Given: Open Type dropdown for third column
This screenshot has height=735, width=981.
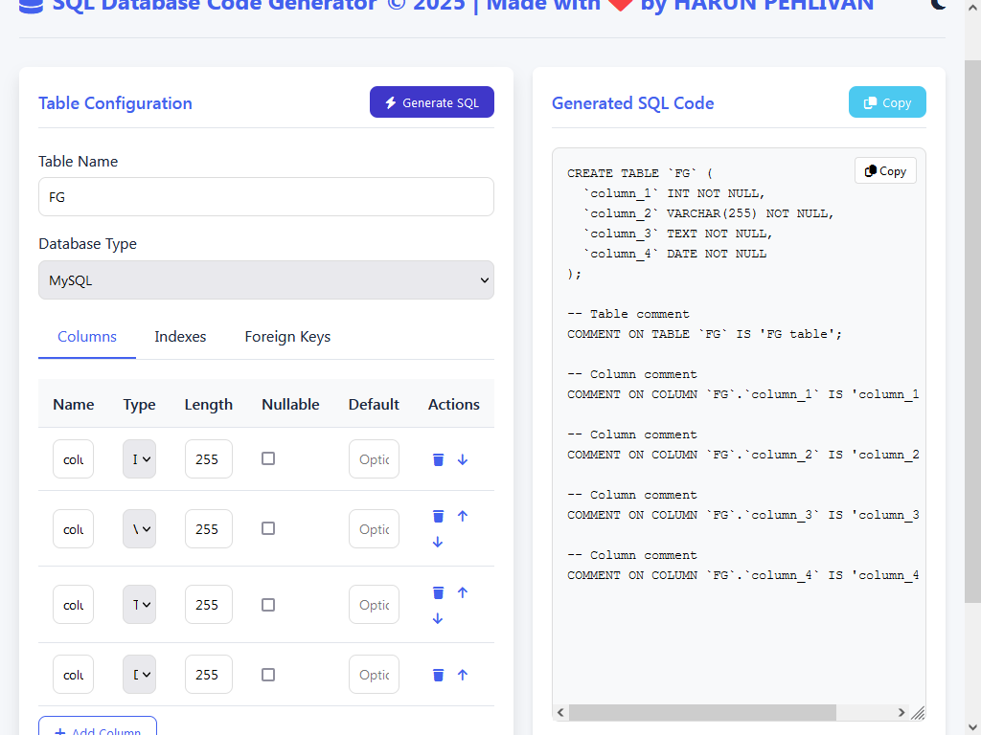Looking at the screenshot, I should 139,605.
